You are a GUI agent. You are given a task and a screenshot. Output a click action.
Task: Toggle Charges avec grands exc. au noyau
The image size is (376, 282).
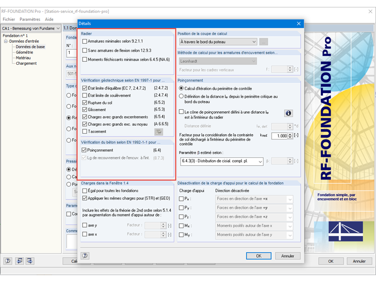click(x=85, y=124)
